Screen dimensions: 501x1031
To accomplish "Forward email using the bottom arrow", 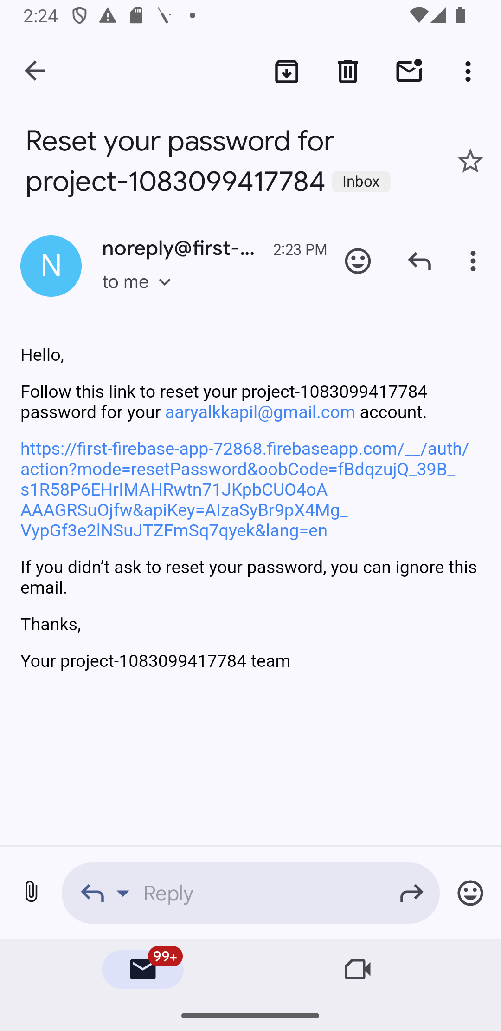I will tap(411, 893).
